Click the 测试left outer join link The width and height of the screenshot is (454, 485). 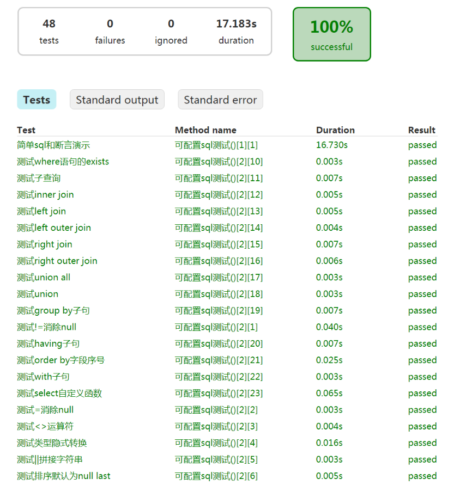pos(54,228)
